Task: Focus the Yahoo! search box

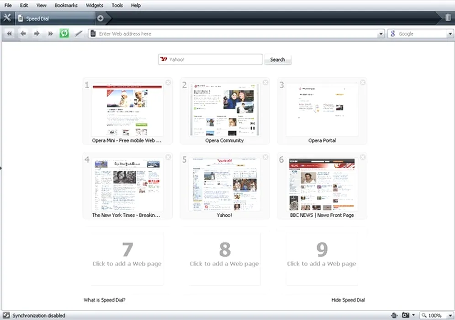Action: point(211,59)
